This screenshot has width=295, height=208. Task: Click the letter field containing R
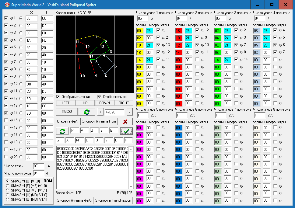coord(128,140)
